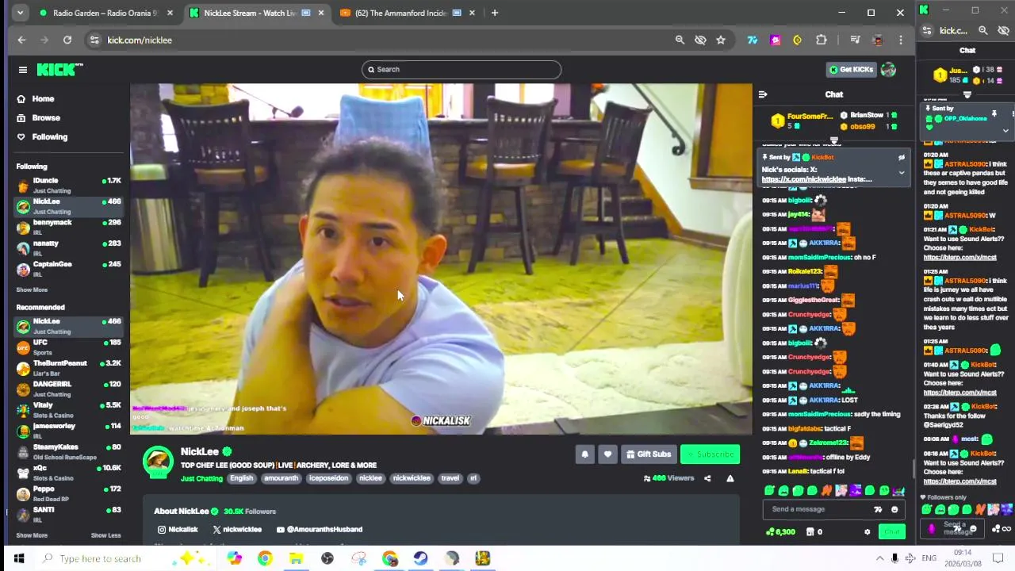Image resolution: width=1015 pixels, height=571 pixels.
Task: Click the address bar URL kick.com/nicklee
Action: tap(140, 40)
